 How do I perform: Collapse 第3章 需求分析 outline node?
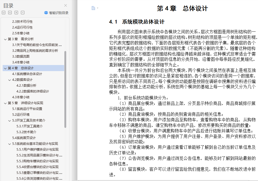click(5, 39)
